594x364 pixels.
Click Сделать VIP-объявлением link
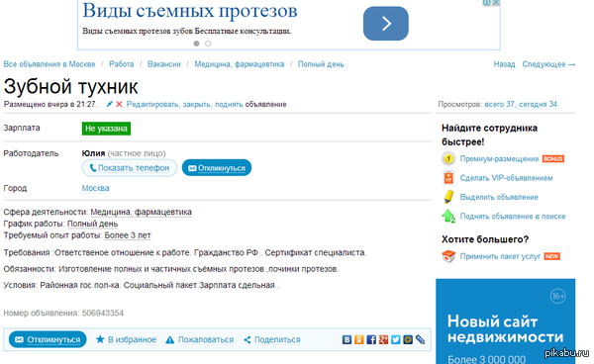(506, 178)
